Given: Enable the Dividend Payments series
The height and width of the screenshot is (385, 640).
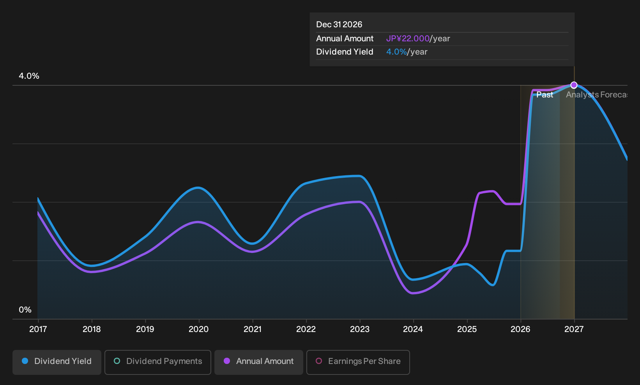Looking at the screenshot, I should pyautogui.click(x=158, y=362).
